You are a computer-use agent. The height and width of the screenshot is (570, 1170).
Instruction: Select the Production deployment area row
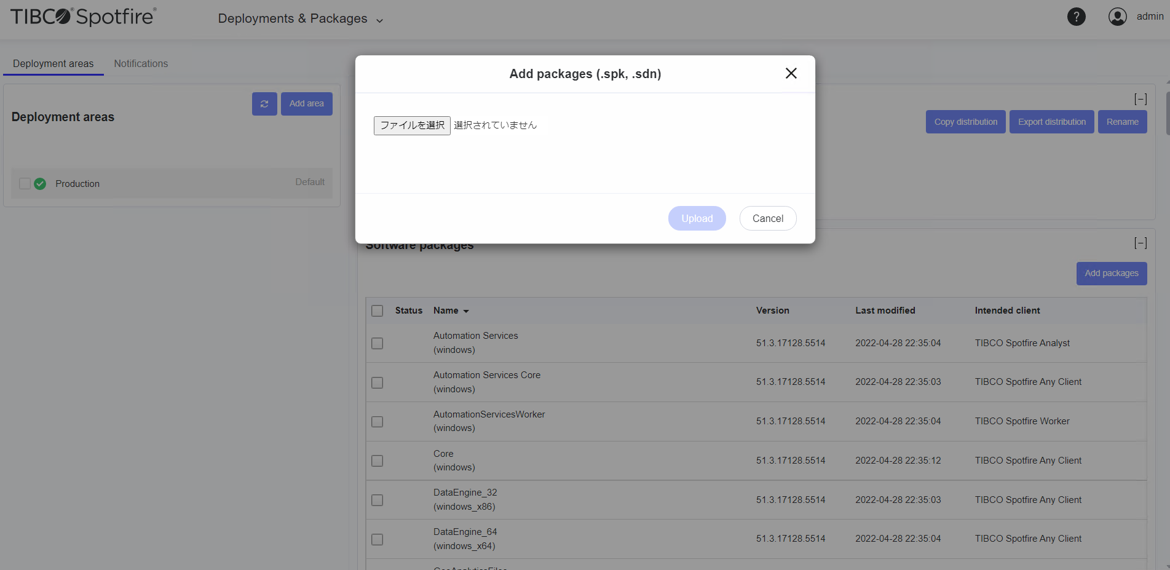[172, 183]
